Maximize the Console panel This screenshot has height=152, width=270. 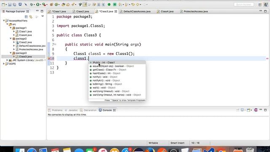pos(265,110)
